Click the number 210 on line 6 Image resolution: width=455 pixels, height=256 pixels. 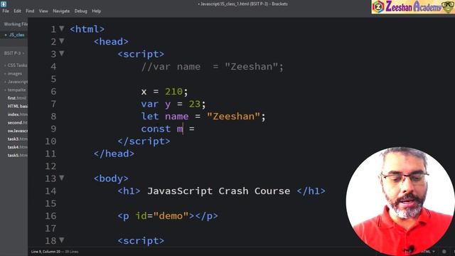(x=173, y=92)
